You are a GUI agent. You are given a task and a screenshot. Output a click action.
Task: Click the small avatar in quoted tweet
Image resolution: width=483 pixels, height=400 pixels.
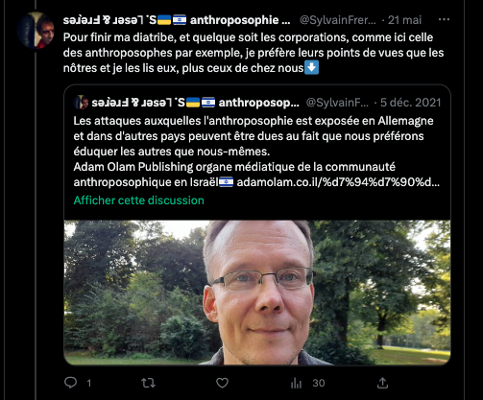coord(81,103)
